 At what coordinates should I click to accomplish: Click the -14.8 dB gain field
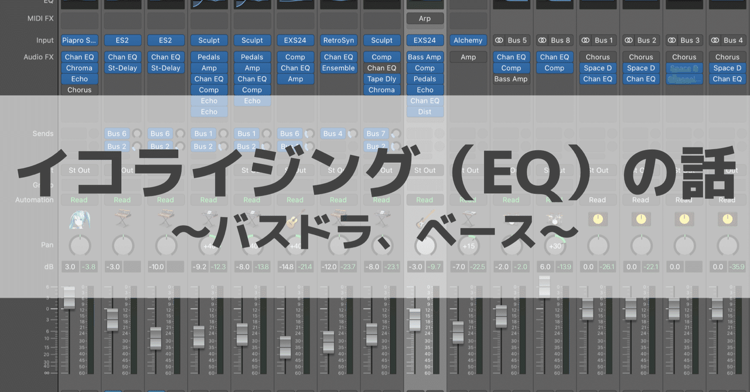(x=285, y=267)
